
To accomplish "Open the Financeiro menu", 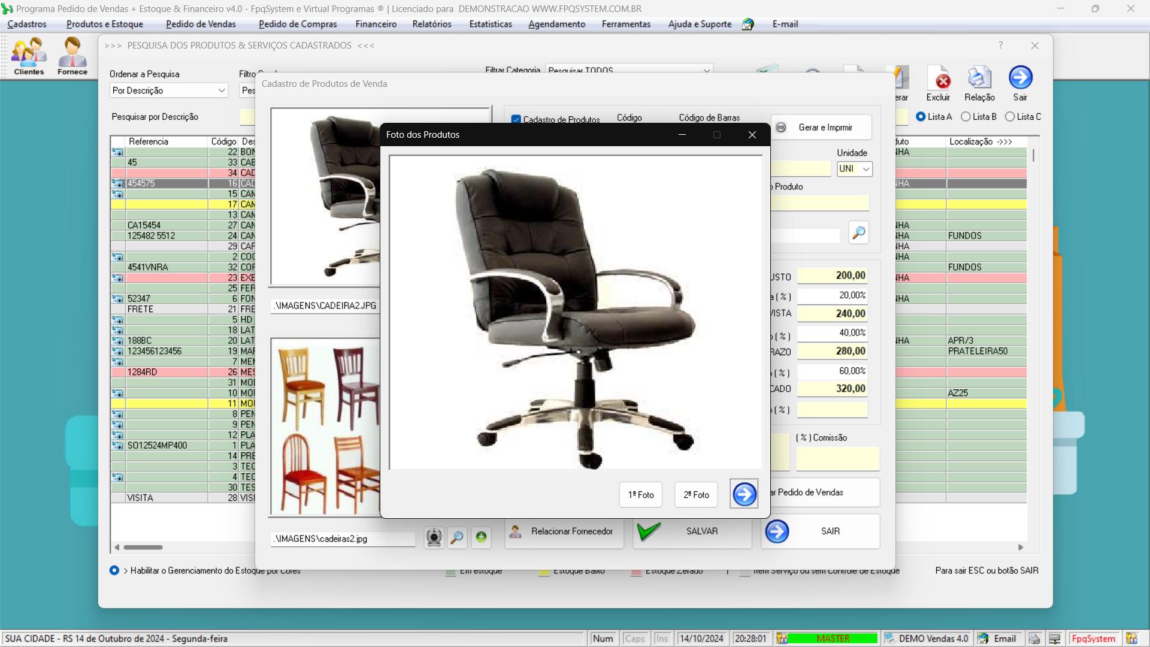I will tap(375, 24).
